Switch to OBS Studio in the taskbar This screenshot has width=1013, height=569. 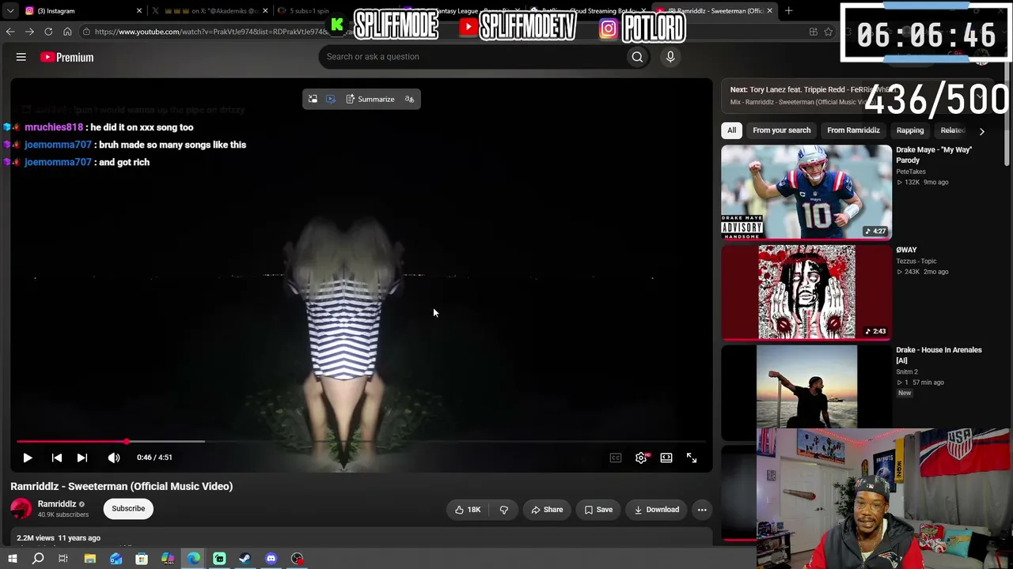coord(298,559)
